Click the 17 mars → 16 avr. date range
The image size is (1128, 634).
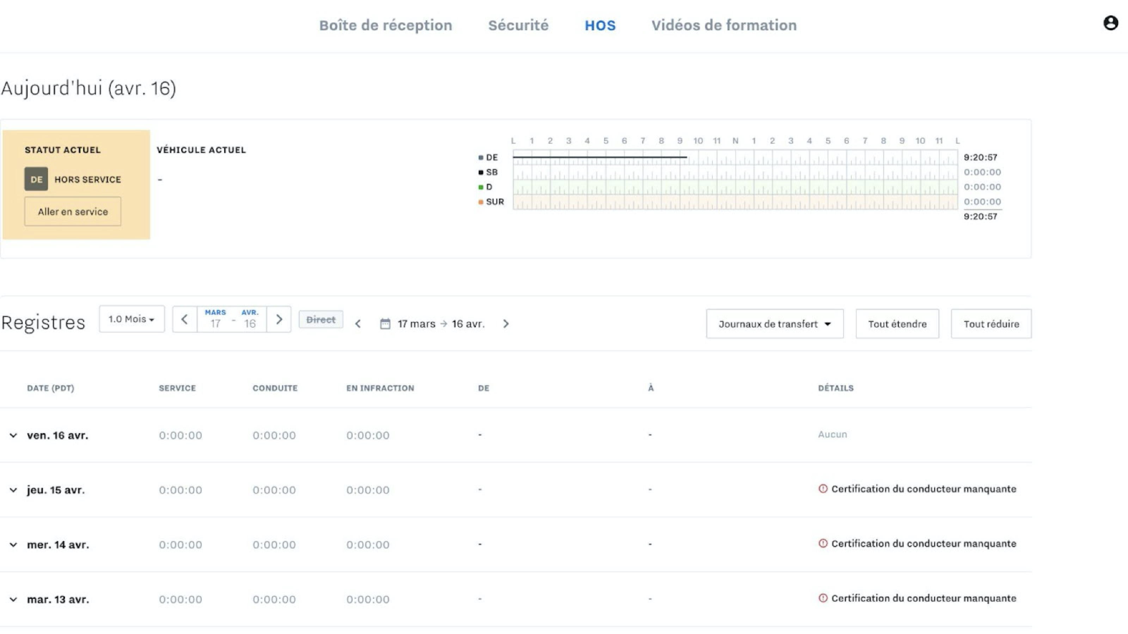(x=441, y=324)
